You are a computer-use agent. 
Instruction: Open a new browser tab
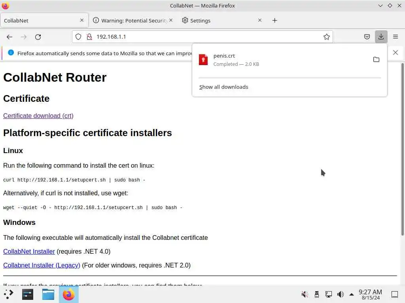click(x=274, y=21)
